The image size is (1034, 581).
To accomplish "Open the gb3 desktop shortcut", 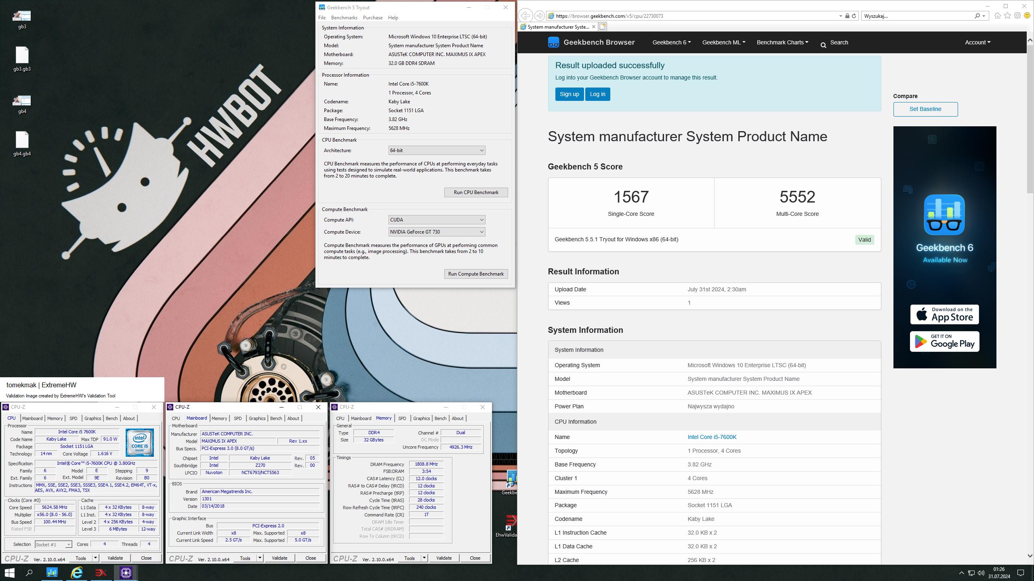I will [22, 19].
